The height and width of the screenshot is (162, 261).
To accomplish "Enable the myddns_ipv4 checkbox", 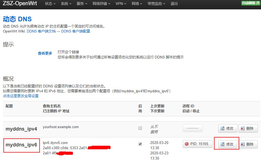I will pyautogui.click(x=140, y=128).
